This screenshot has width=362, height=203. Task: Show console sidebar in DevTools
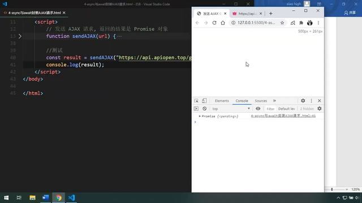196,108
